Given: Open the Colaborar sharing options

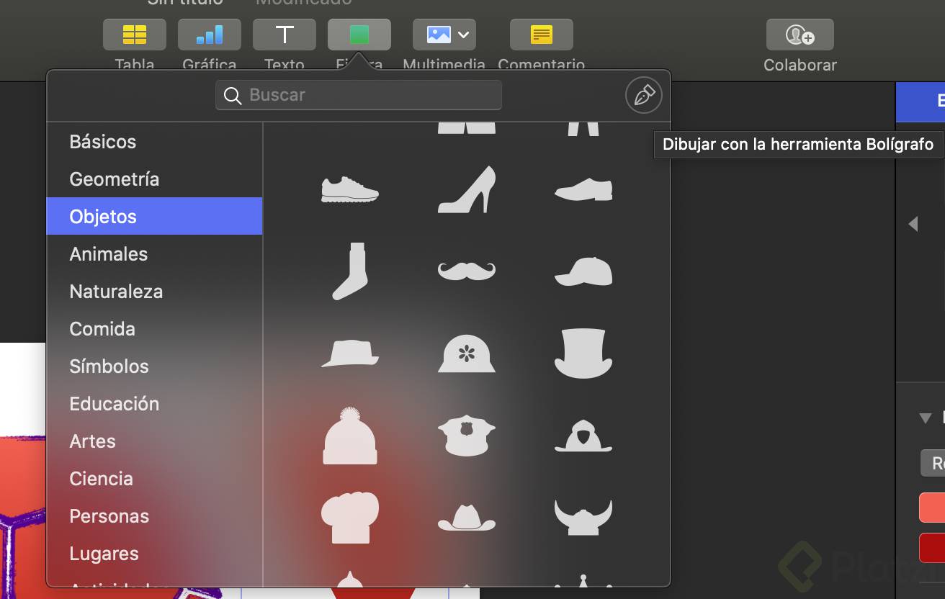Looking at the screenshot, I should click(x=800, y=35).
